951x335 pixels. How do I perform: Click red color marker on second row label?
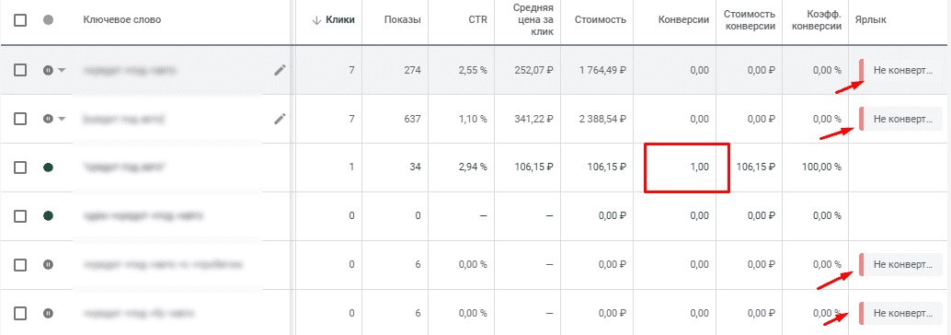861,119
